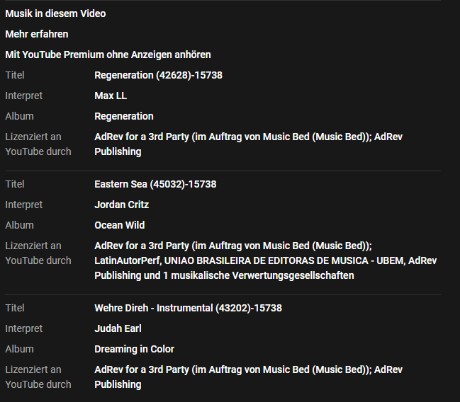This screenshot has width=460, height=402.
Task: Click artist name "Max LL"
Action: point(111,96)
